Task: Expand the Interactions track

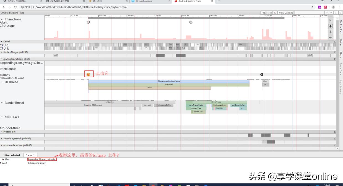Action: [x=2, y=19]
